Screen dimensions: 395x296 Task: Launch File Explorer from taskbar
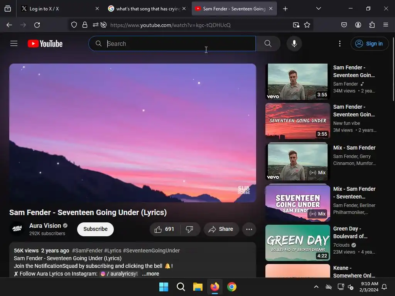(x=198, y=287)
